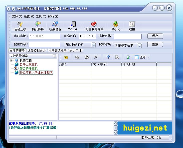Click the copy files icon

click(77, 57)
